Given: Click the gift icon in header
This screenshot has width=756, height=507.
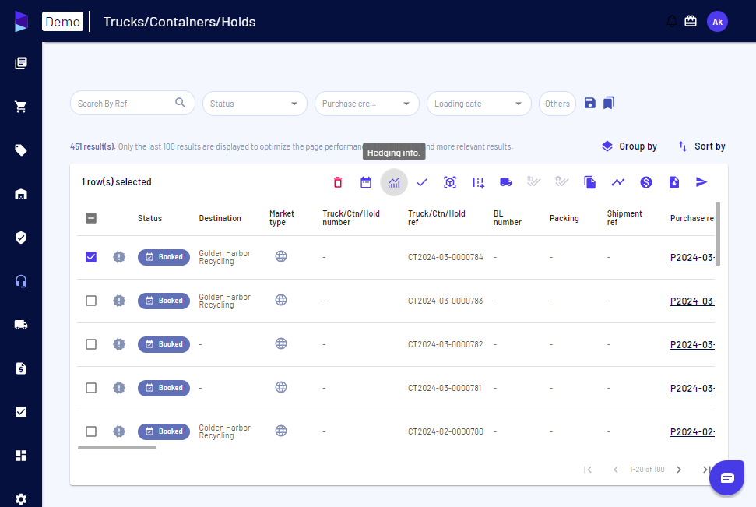Looking at the screenshot, I should point(691,21).
